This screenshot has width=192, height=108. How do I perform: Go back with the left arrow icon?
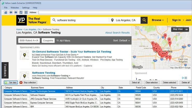tap(11, 12)
